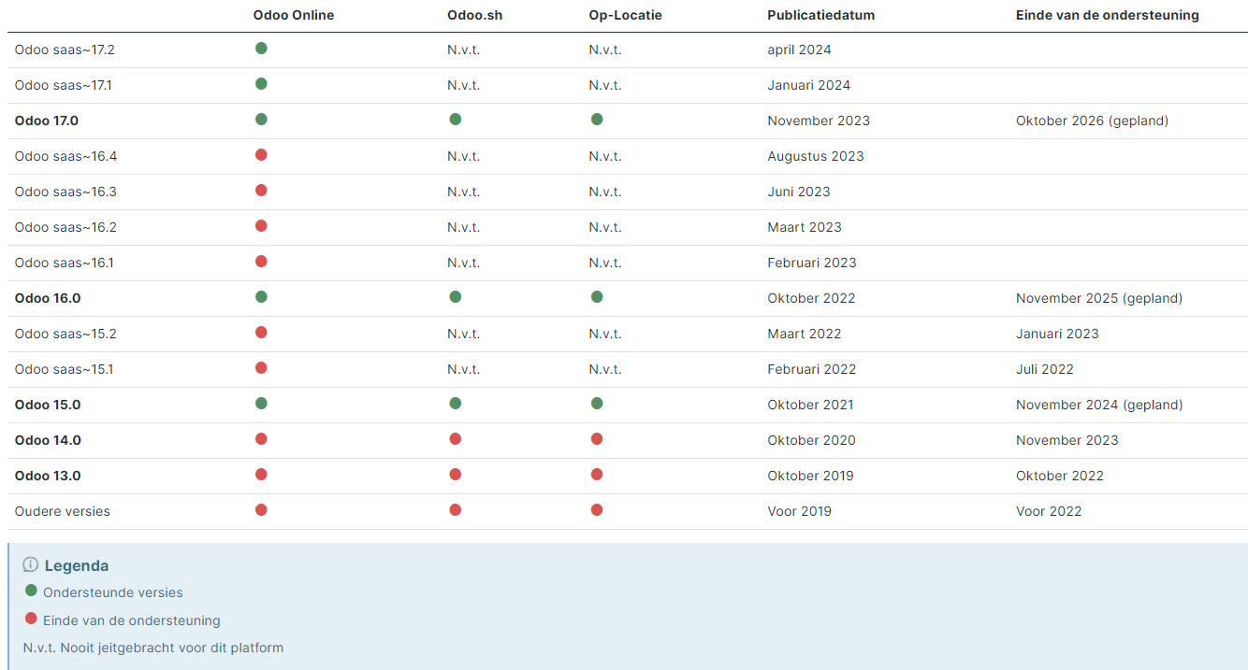Click Odoo 13.0 Op-Locatie red dot

click(597, 474)
